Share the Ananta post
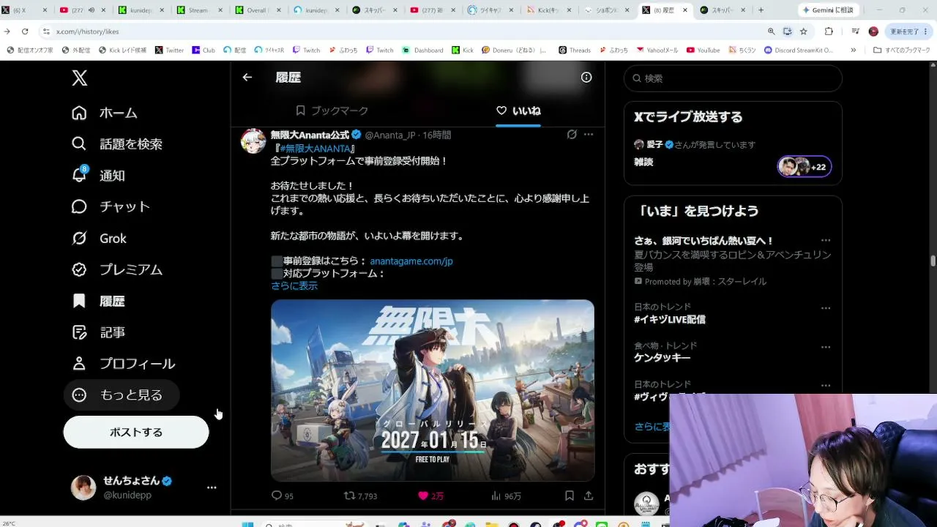Image resolution: width=937 pixels, height=527 pixels. (x=589, y=496)
